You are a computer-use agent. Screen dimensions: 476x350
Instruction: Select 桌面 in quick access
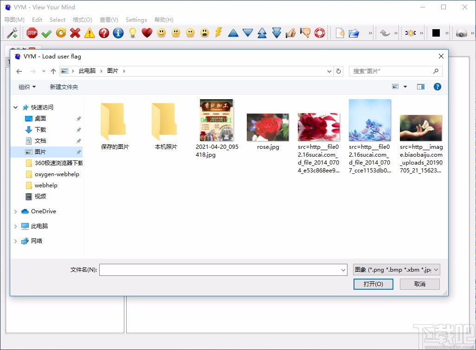coord(40,119)
